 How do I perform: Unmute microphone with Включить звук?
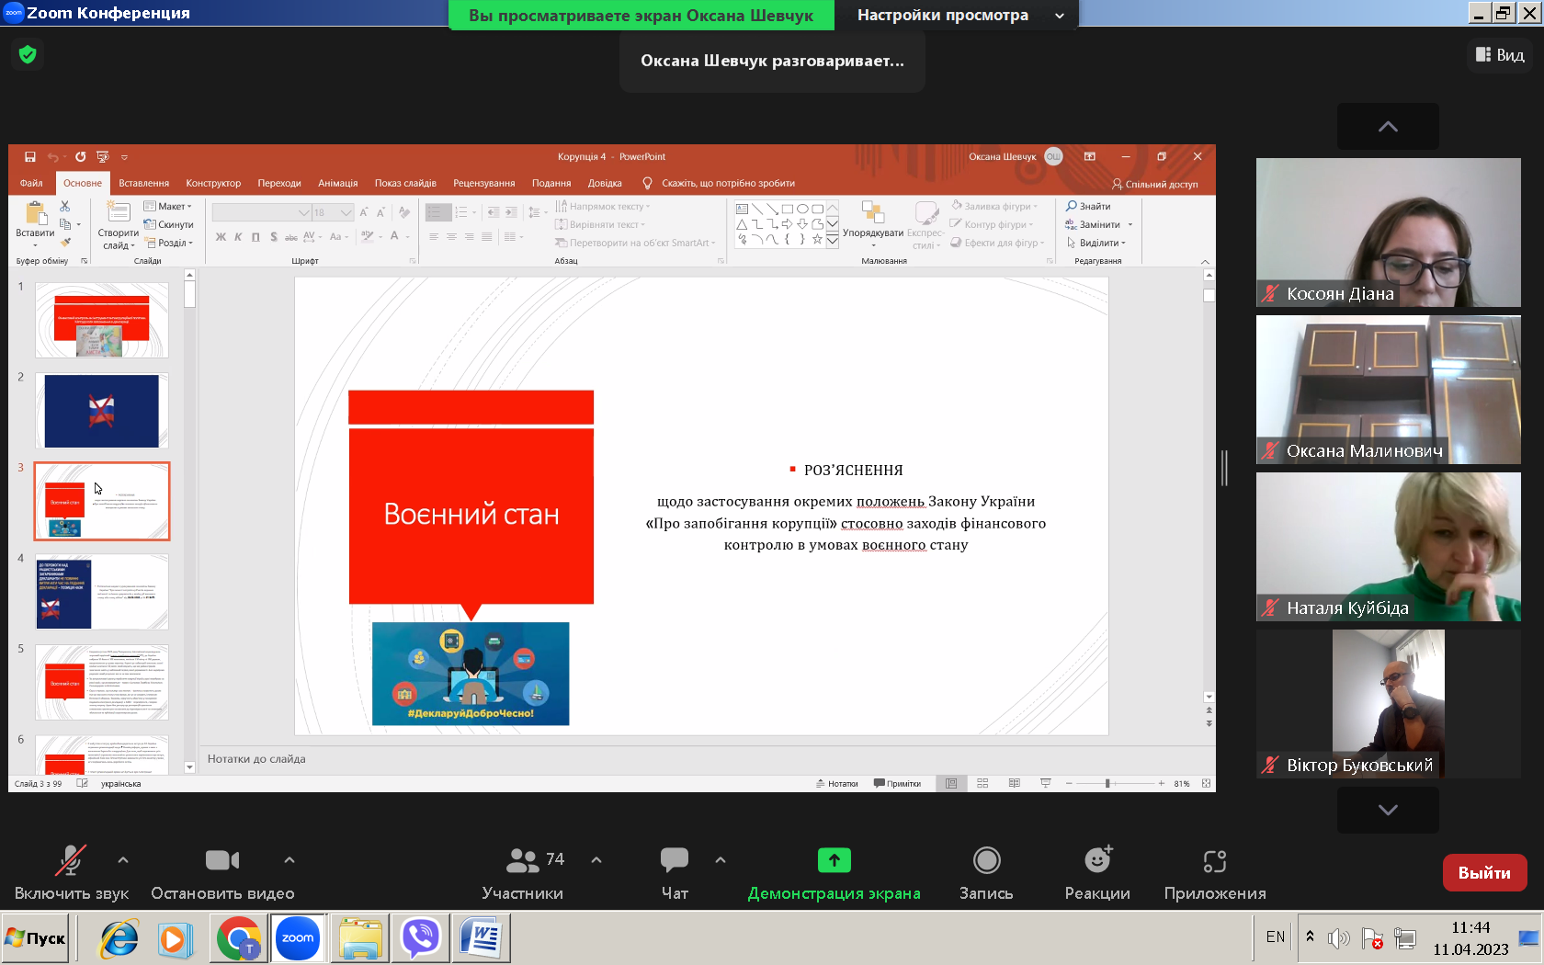(71, 874)
